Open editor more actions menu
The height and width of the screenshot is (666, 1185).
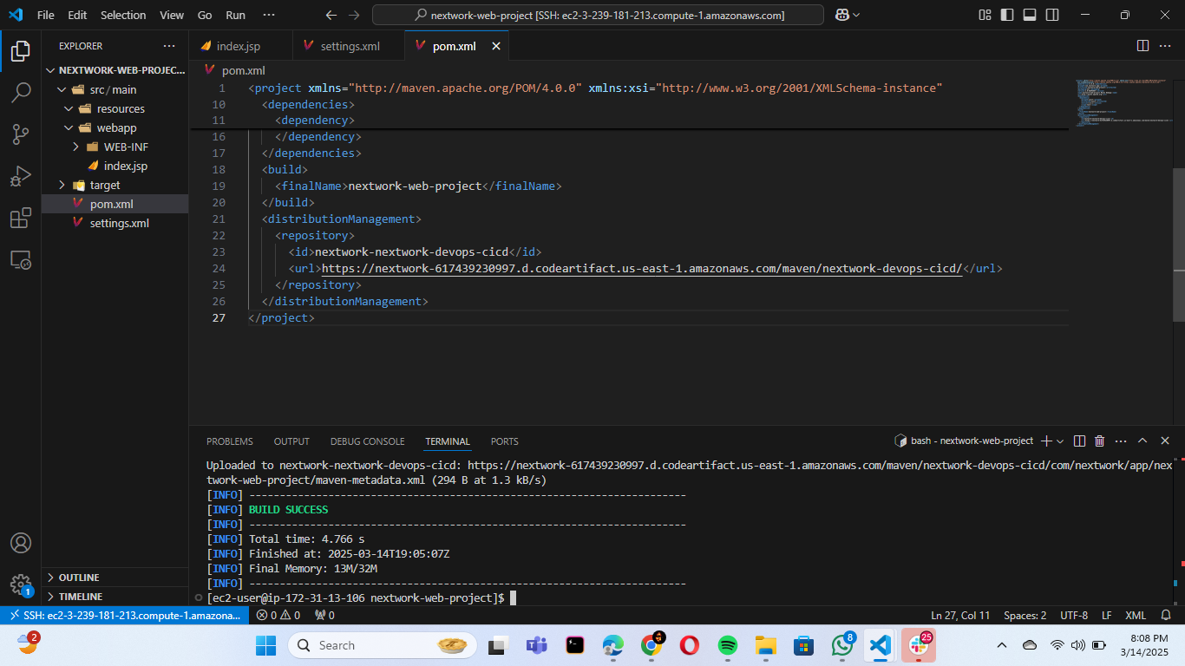pos(1166,46)
